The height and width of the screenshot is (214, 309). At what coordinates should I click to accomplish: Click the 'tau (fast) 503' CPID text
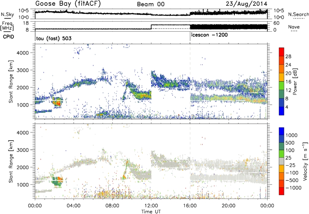[x=54, y=38]
